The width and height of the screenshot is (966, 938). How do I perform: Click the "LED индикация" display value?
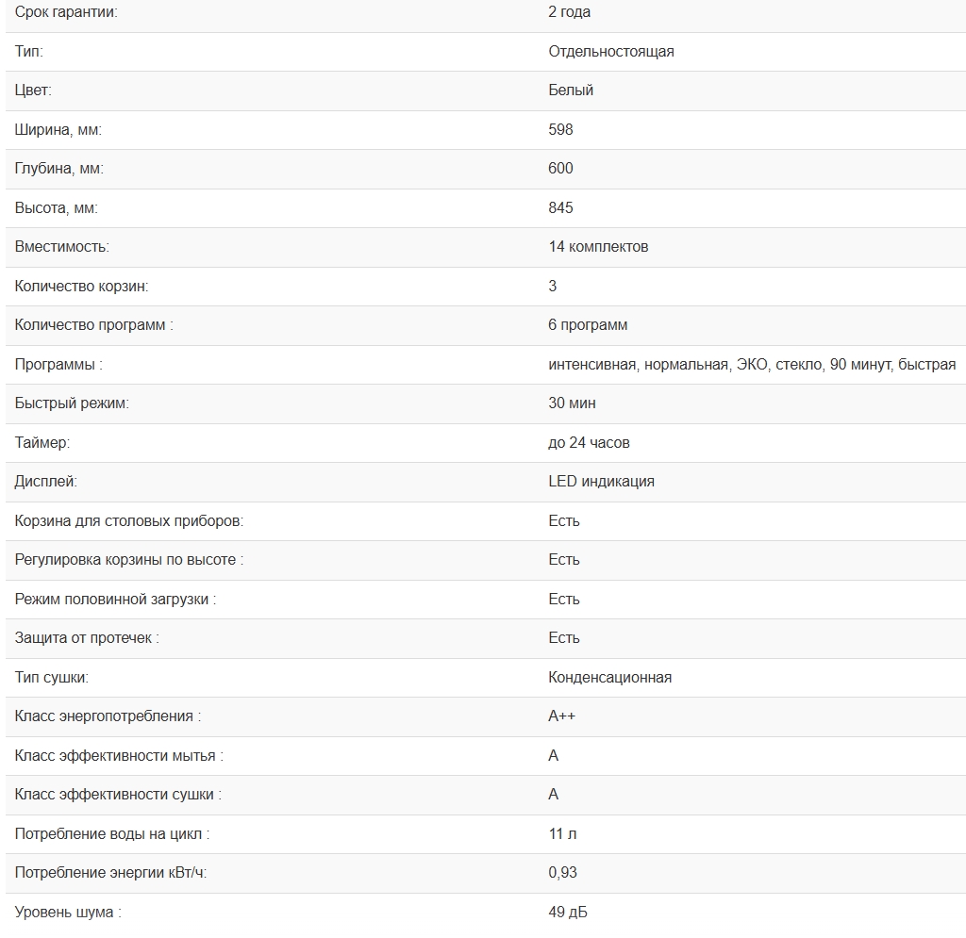coord(601,482)
